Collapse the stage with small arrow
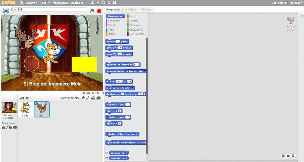This screenshot has width=304, height=162. (103, 93)
